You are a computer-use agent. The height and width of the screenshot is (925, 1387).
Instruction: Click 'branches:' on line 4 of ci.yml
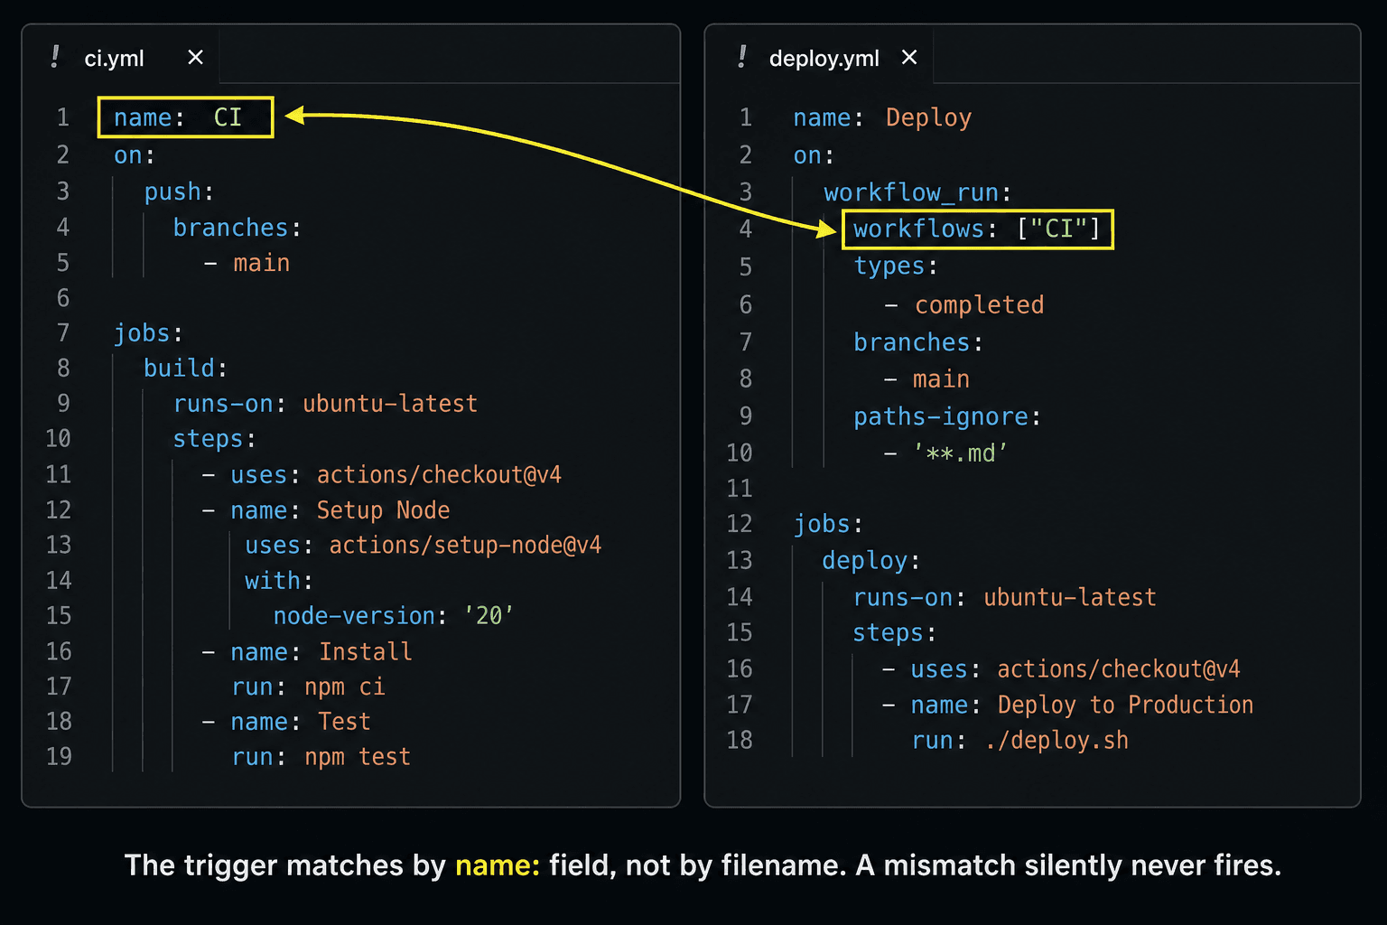click(237, 227)
